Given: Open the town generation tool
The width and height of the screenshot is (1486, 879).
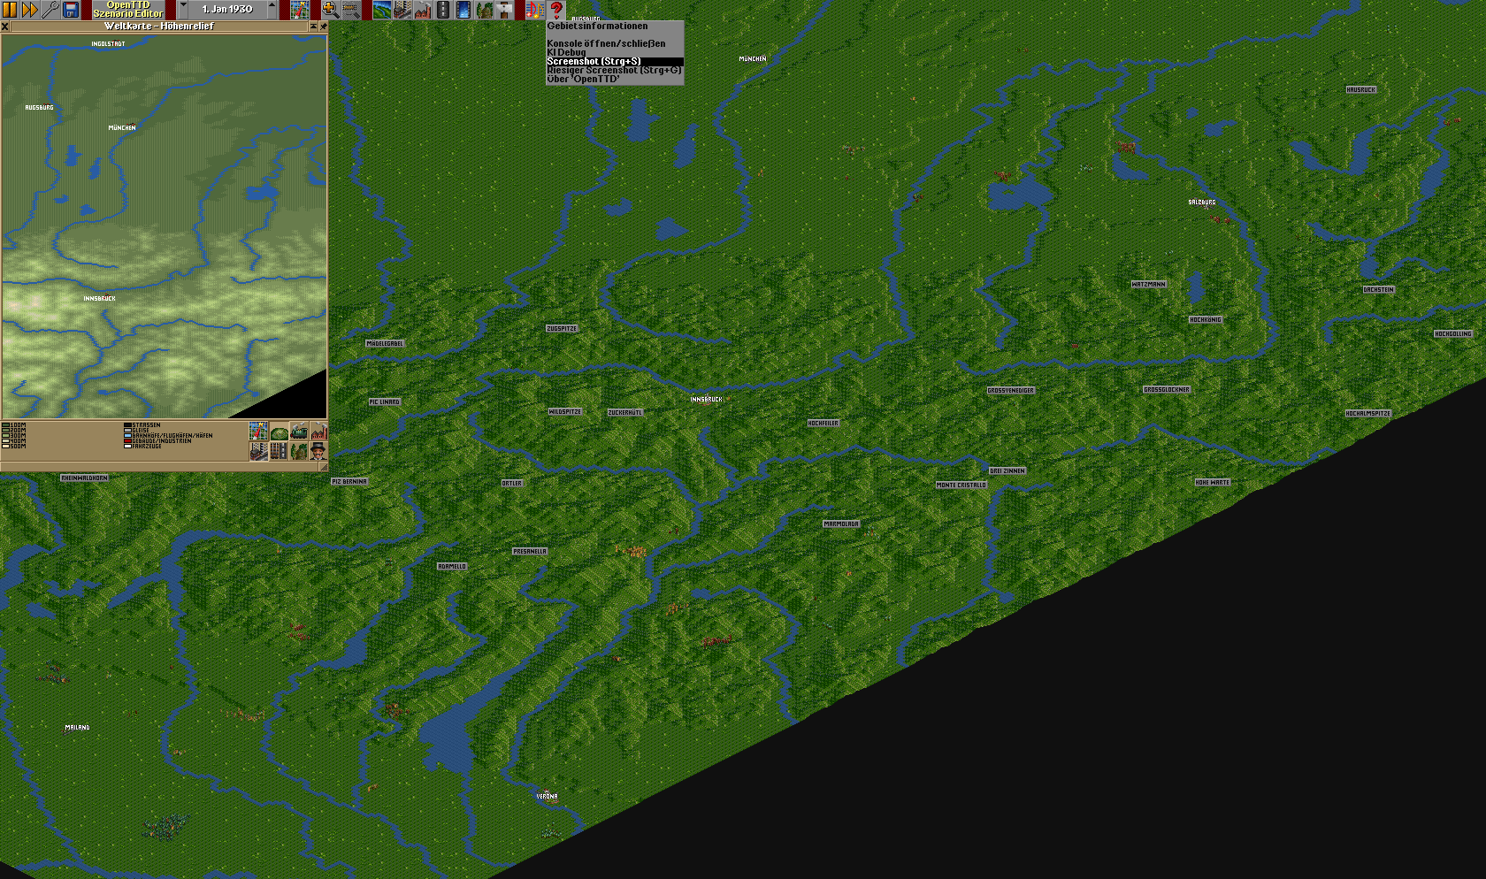Looking at the screenshot, I should tap(402, 10).
